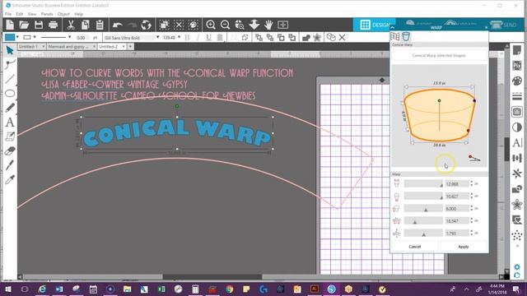Open the File menu
The image size is (527, 296).
(8, 14)
